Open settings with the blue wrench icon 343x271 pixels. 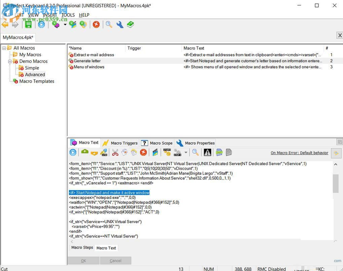[x=120, y=25]
